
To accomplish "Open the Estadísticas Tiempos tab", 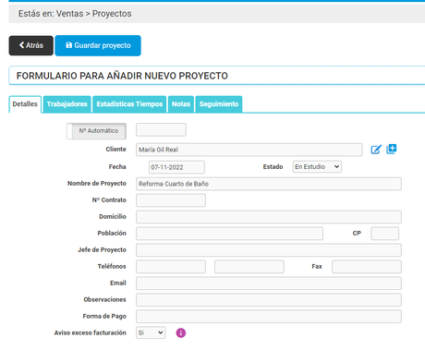I will (x=129, y=104).
